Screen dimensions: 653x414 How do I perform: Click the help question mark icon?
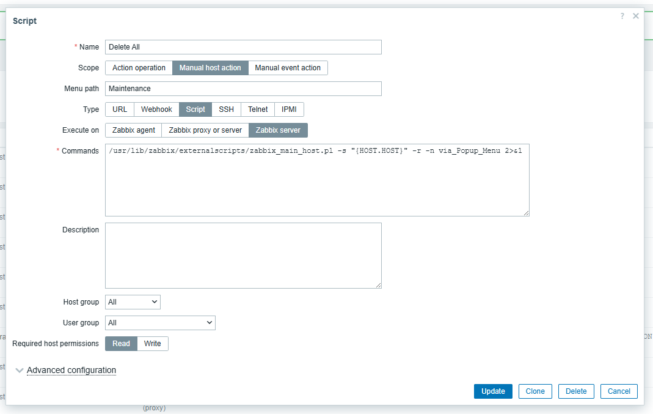click(x=622, y=17)
